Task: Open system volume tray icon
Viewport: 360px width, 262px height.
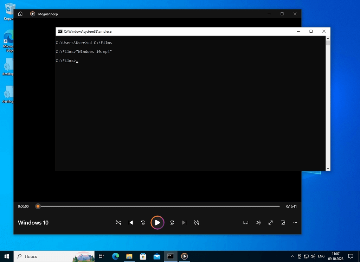Action: [313, 256]
